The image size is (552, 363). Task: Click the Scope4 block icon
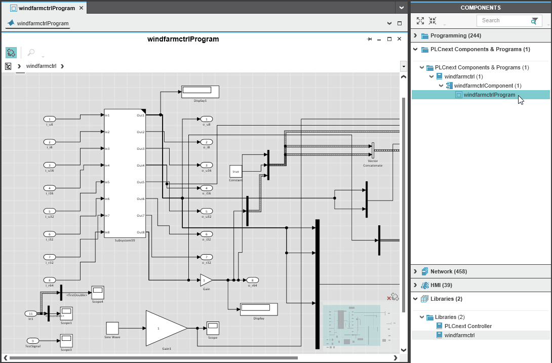tap(97, 292)
